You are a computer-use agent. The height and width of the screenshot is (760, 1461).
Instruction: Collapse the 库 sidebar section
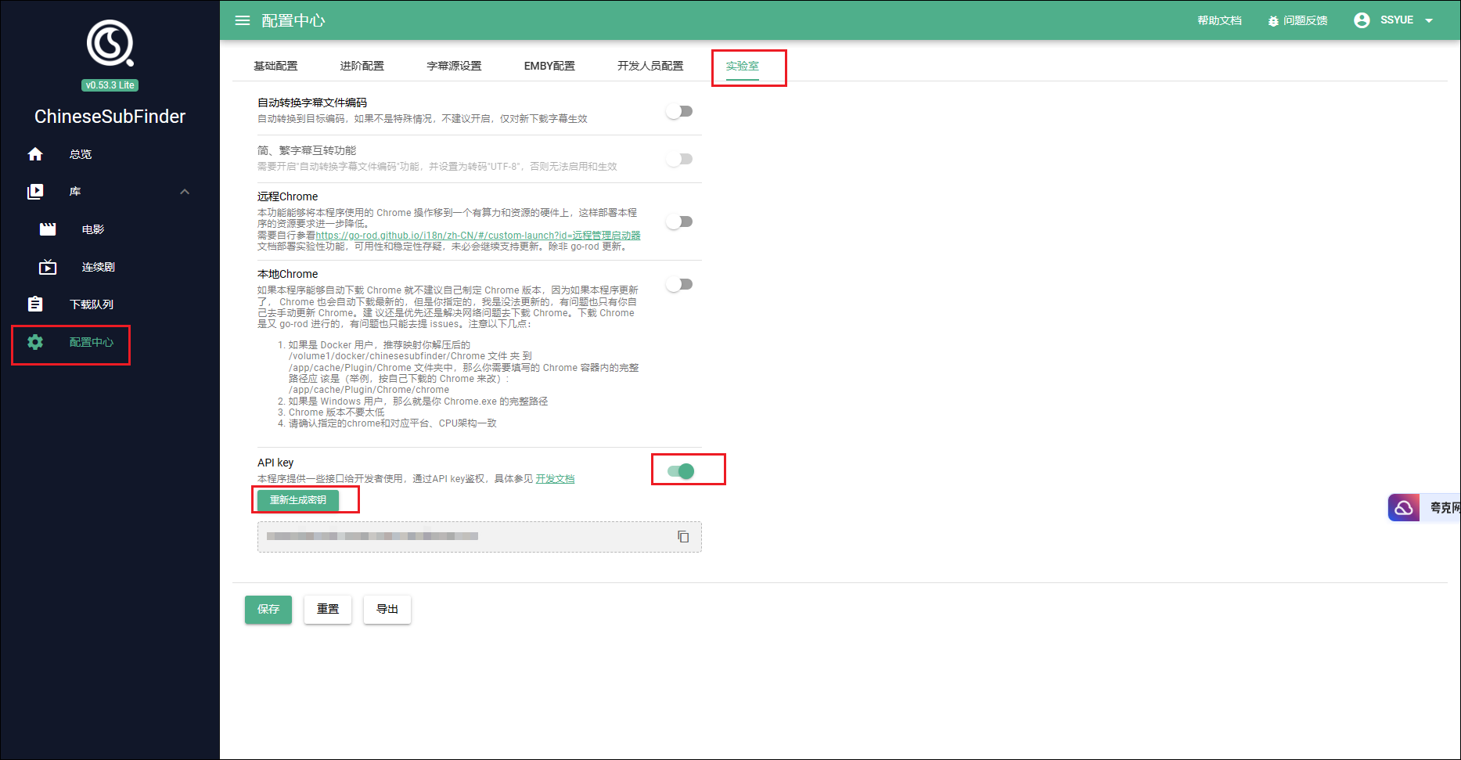click(x=185, y=192)
